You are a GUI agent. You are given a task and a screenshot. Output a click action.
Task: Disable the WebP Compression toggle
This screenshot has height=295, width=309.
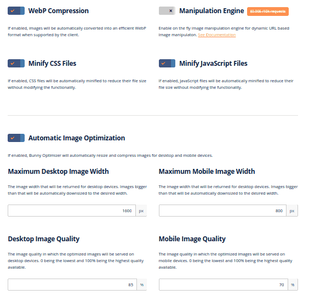pos(16,11)
